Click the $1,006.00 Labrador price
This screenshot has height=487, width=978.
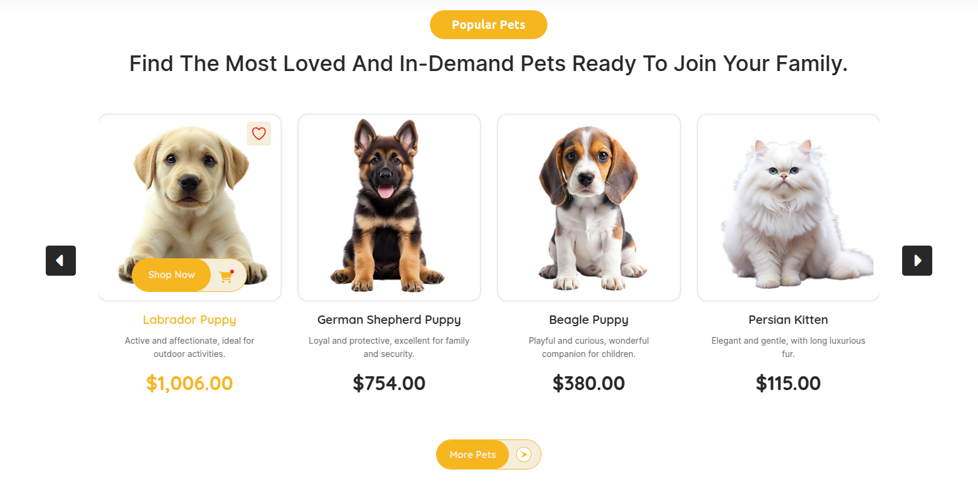[x=189, y=383]
